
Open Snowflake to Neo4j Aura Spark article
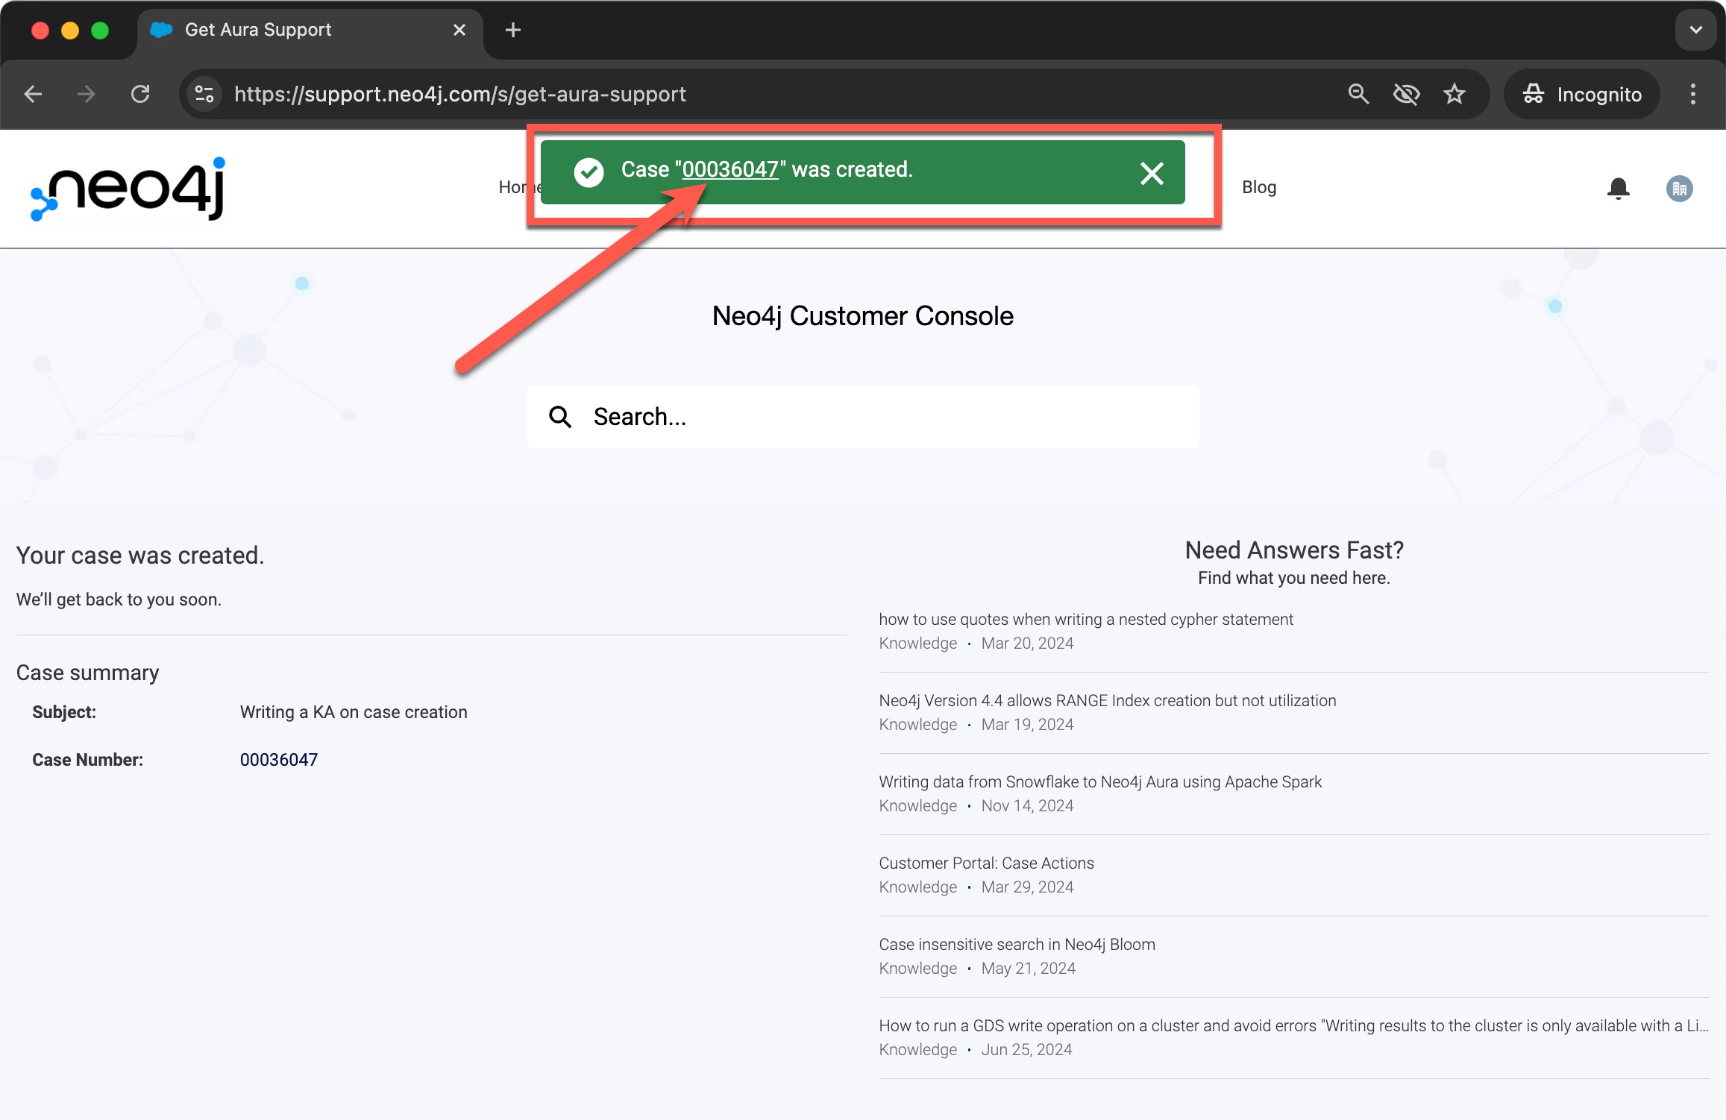pyautogui.click(x=1099, y=782)
